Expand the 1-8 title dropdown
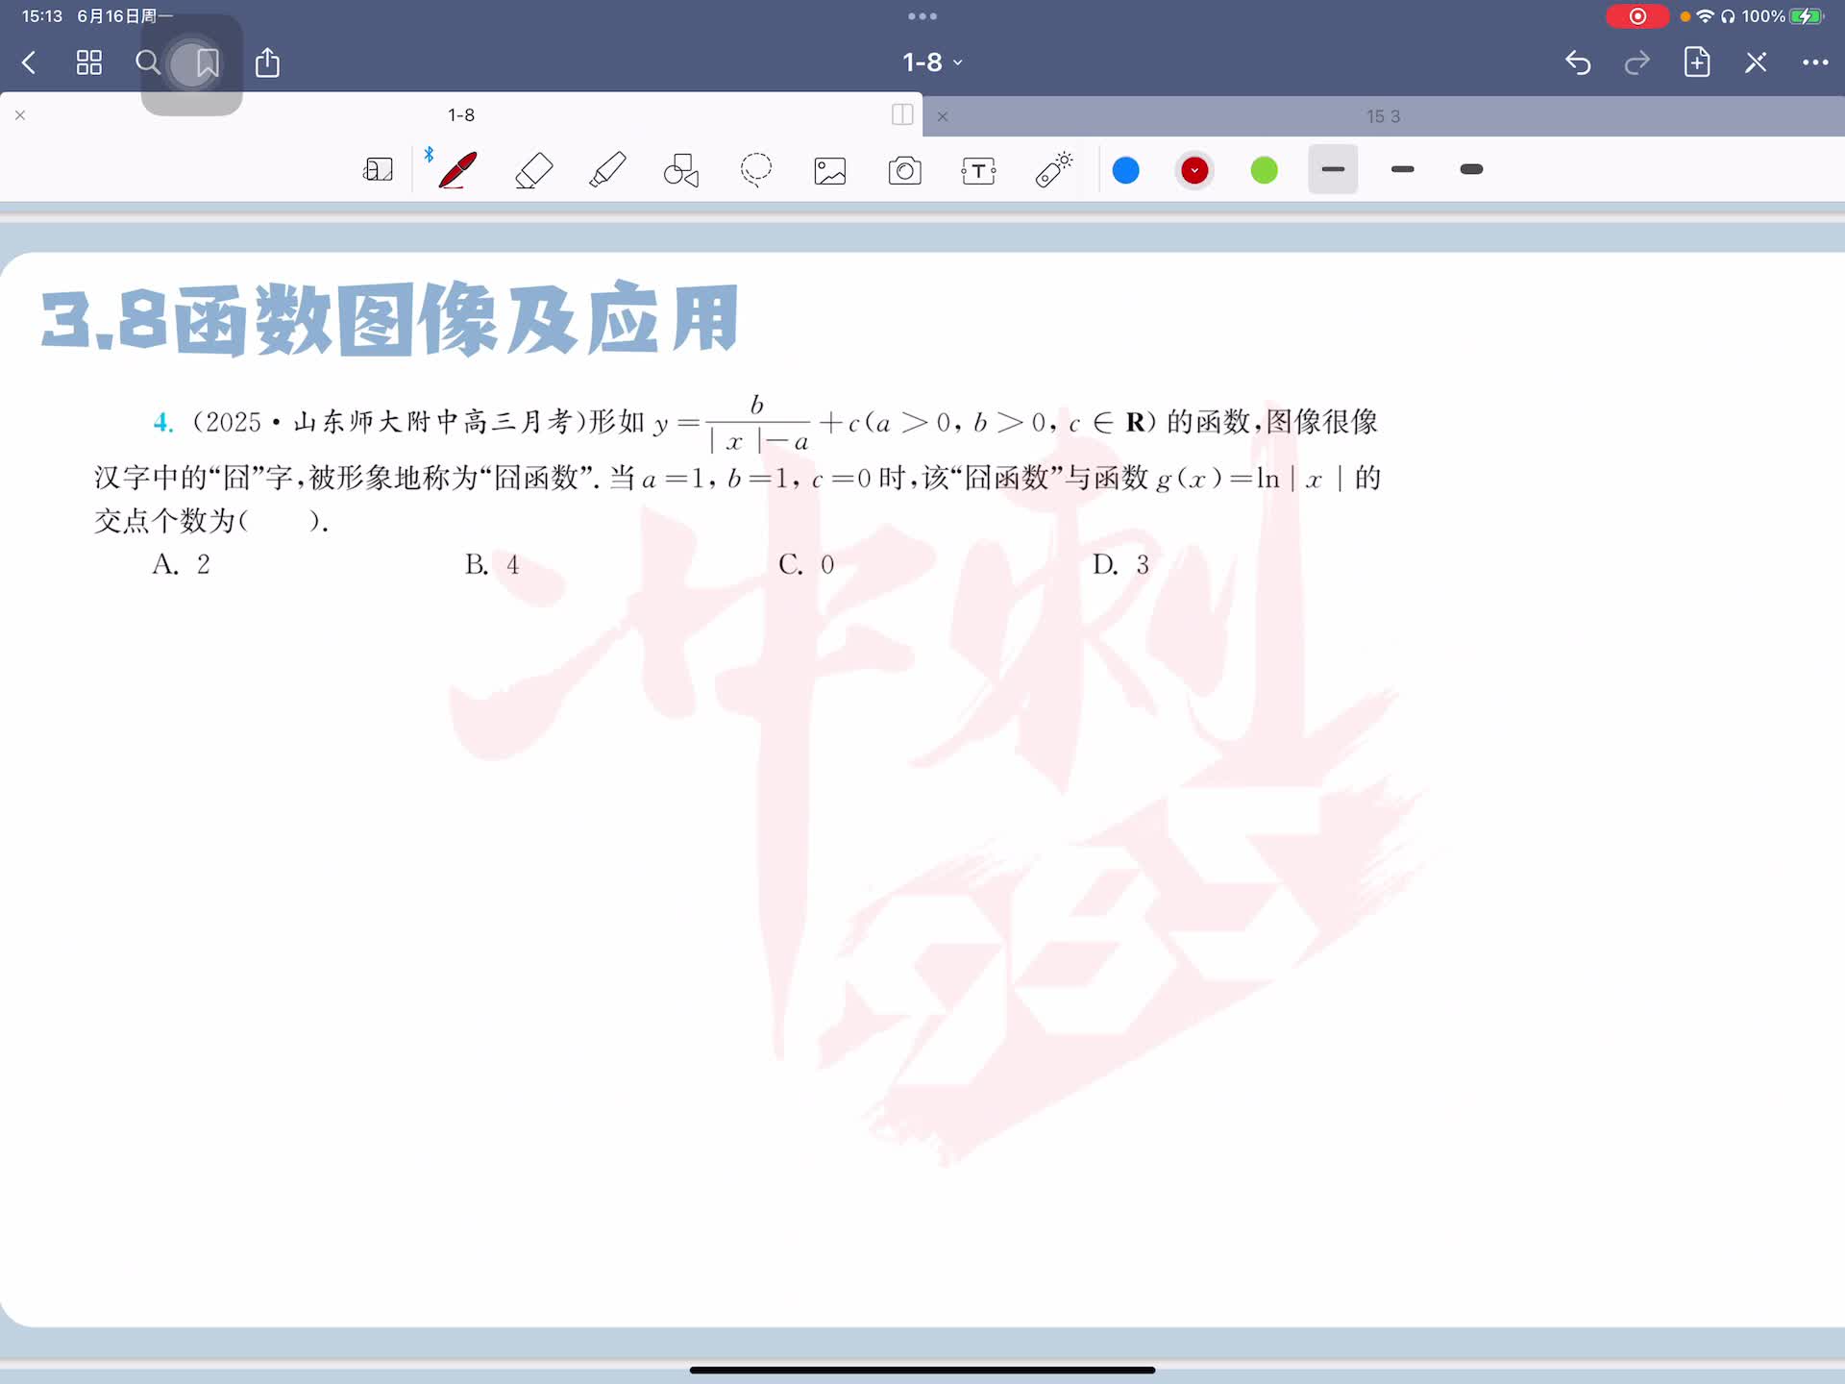Viewport: 1845px width, 1384px height. click(x=931, y=62)
